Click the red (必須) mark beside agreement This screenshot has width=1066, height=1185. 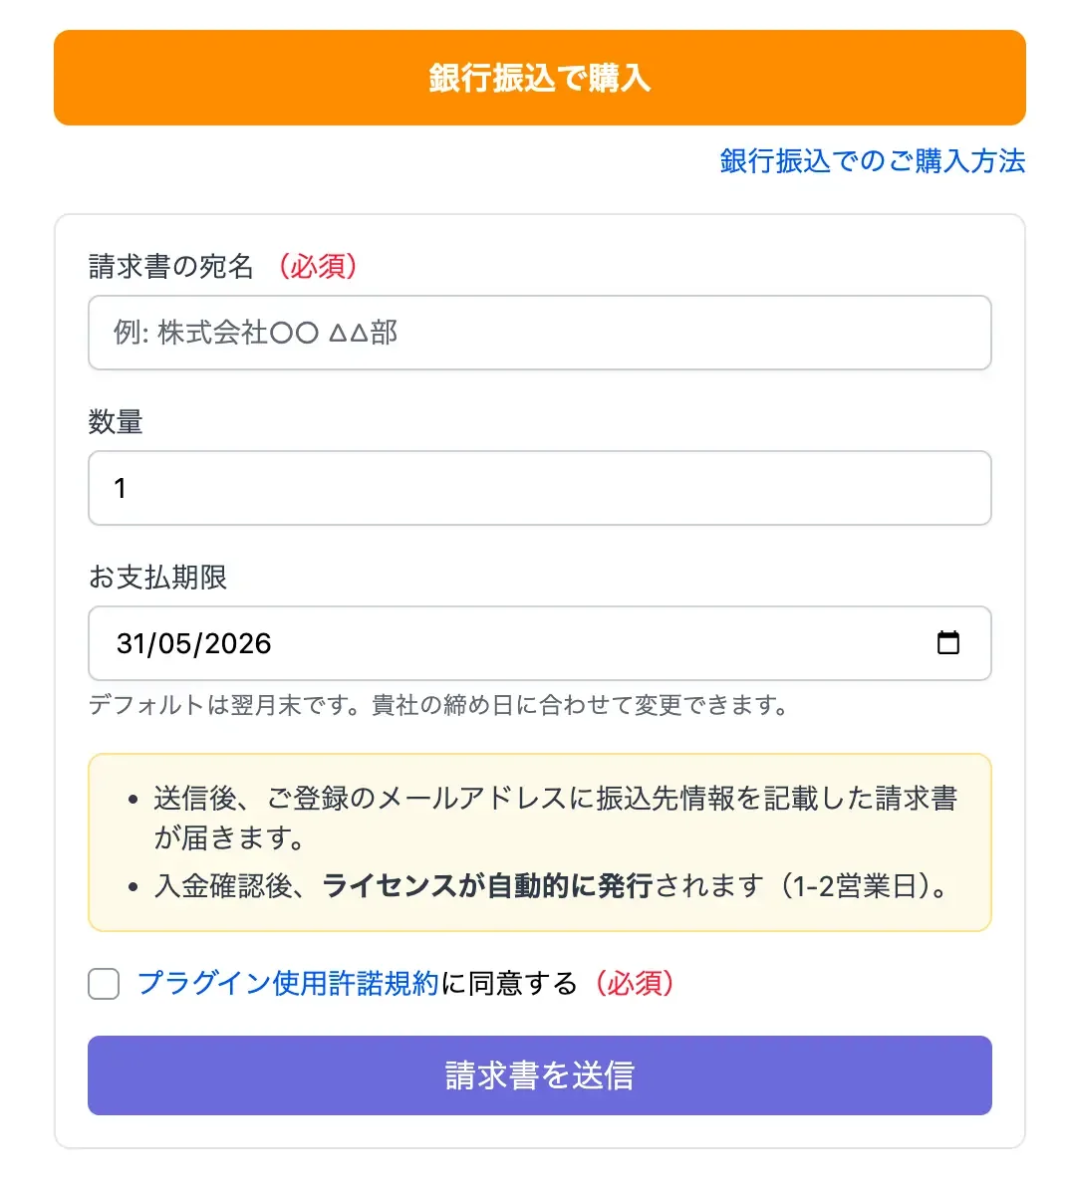[635, 984]
